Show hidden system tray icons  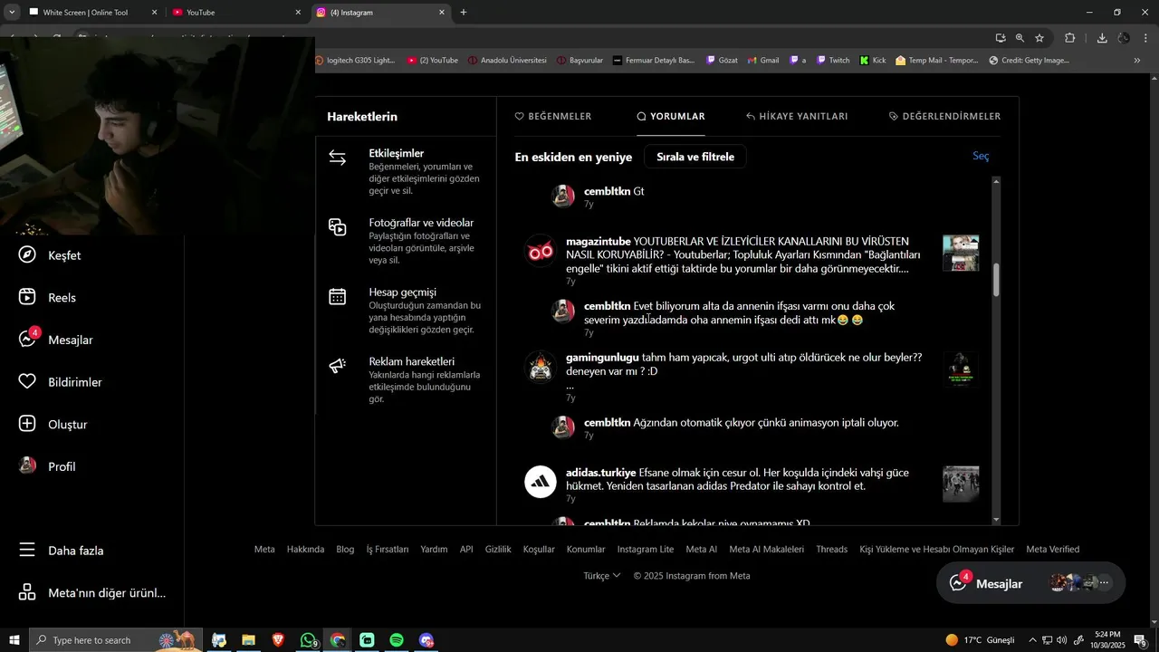pyautogui.click(x=1032, y=640)
